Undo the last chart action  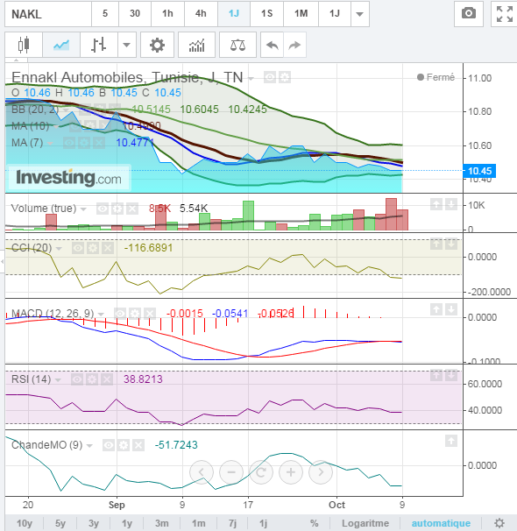272,45
